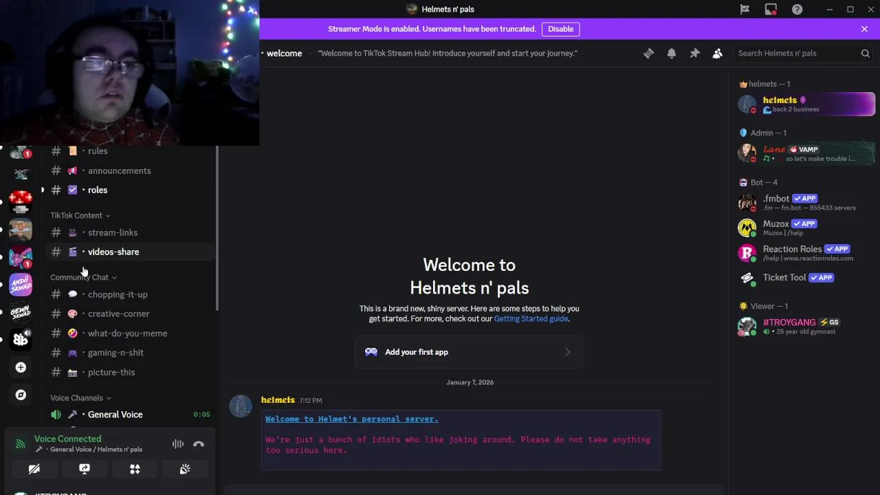Click Add your first app button

pos(469,352)
